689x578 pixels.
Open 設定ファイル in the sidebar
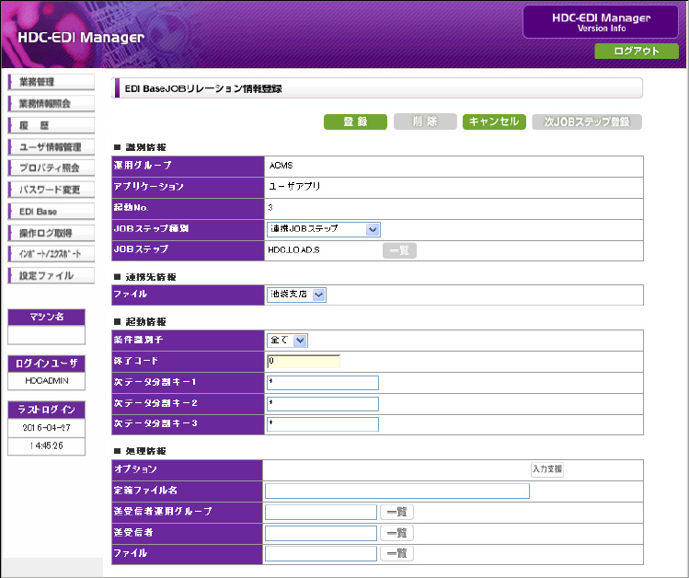coord(51,275)
